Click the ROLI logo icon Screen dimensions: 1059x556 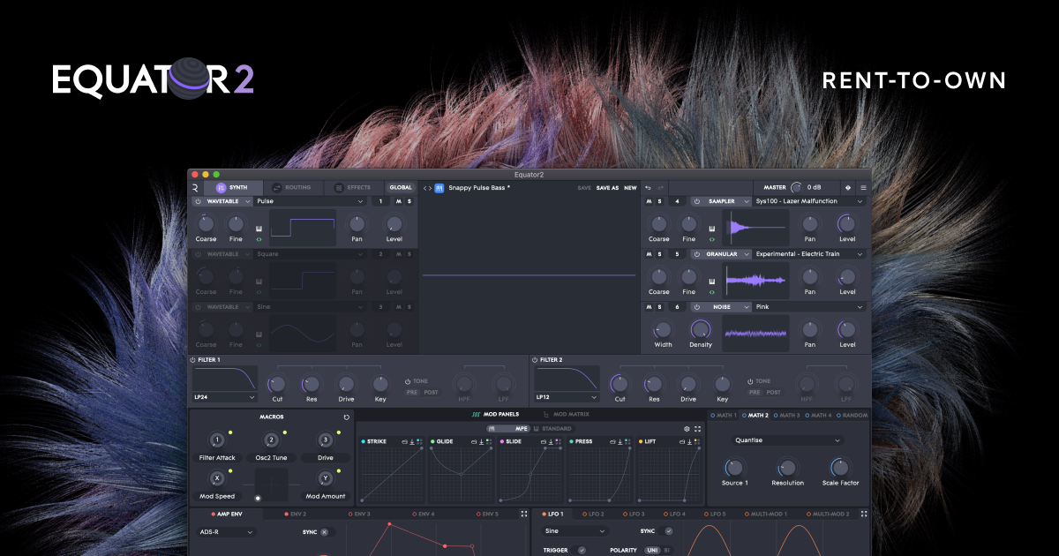[x=195, y=188]
